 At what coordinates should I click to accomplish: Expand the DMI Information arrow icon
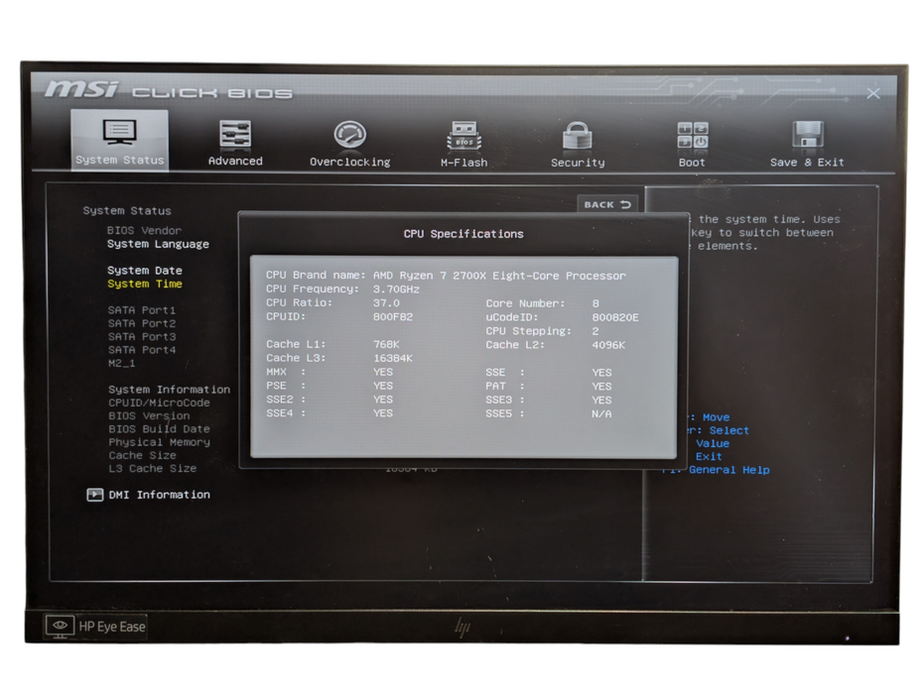coord(94,495)
